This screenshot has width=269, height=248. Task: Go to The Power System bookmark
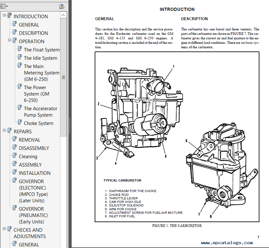[x=36, y=94]
